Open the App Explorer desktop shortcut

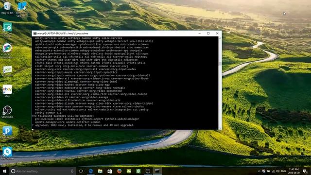pyautogui.click(x=7, y=153)
